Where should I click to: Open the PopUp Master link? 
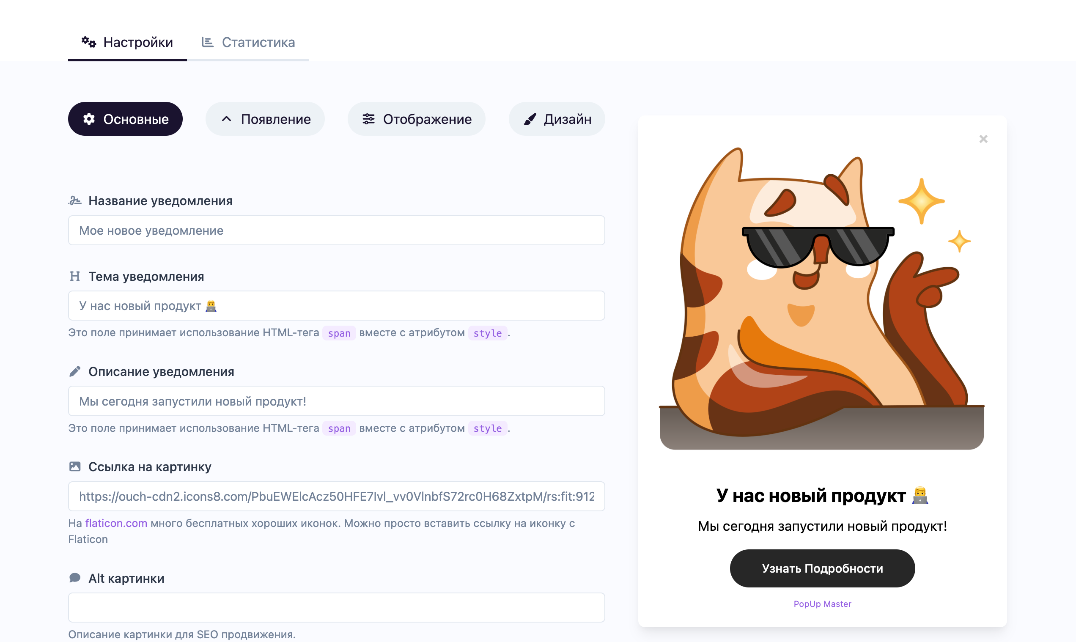822,604
